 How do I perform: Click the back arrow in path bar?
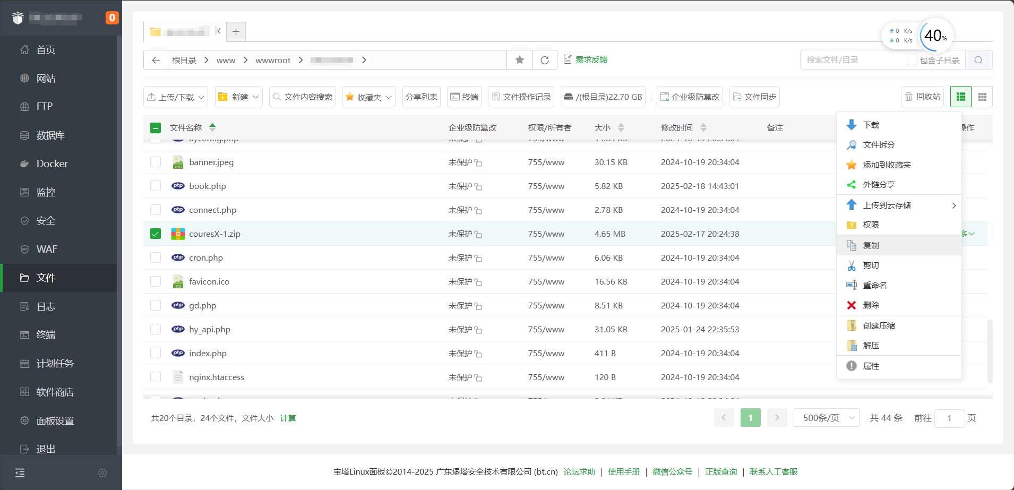(156, 60)
